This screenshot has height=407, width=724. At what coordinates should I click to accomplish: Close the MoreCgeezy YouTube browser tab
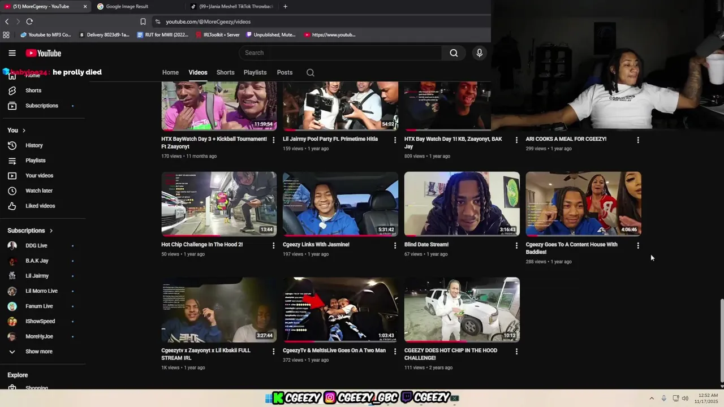click(x=85, y=6)
